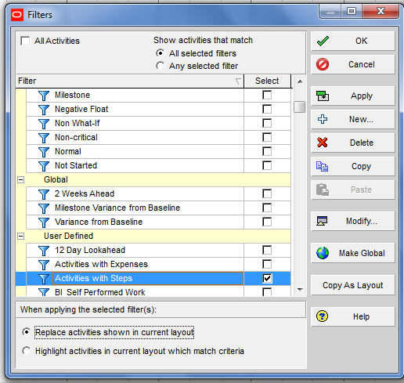Check the Negative Float filter checkbox
Viewport: 404px width, 383px height.
(x=267, y=109)
